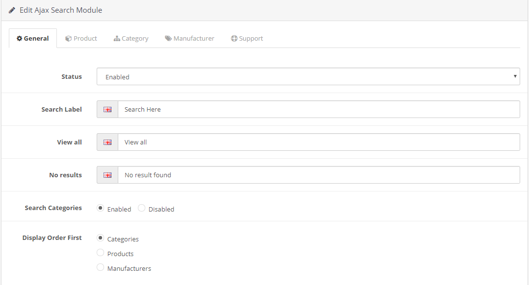Click the gear icon on General tab
The image size is (529, 285).
[20, 38]
